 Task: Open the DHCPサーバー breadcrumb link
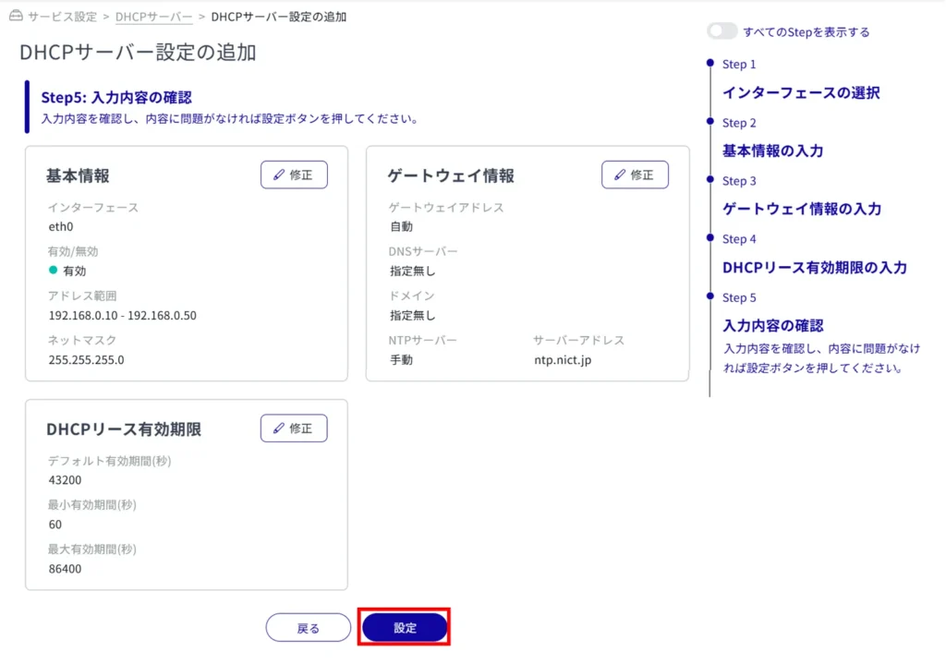(x=153, y=17)
